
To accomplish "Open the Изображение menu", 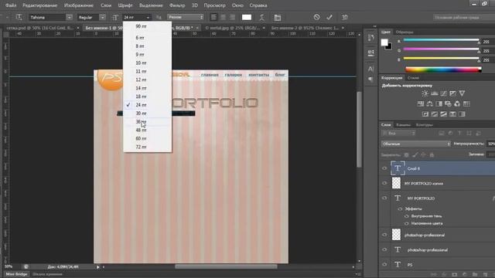I will click(79, 5).
